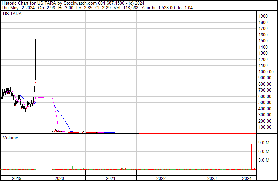The width and height of the screenshot is (278, 181).
Task: Click the Cl=2.89 closing price text
Action: [x=102, y=8]
